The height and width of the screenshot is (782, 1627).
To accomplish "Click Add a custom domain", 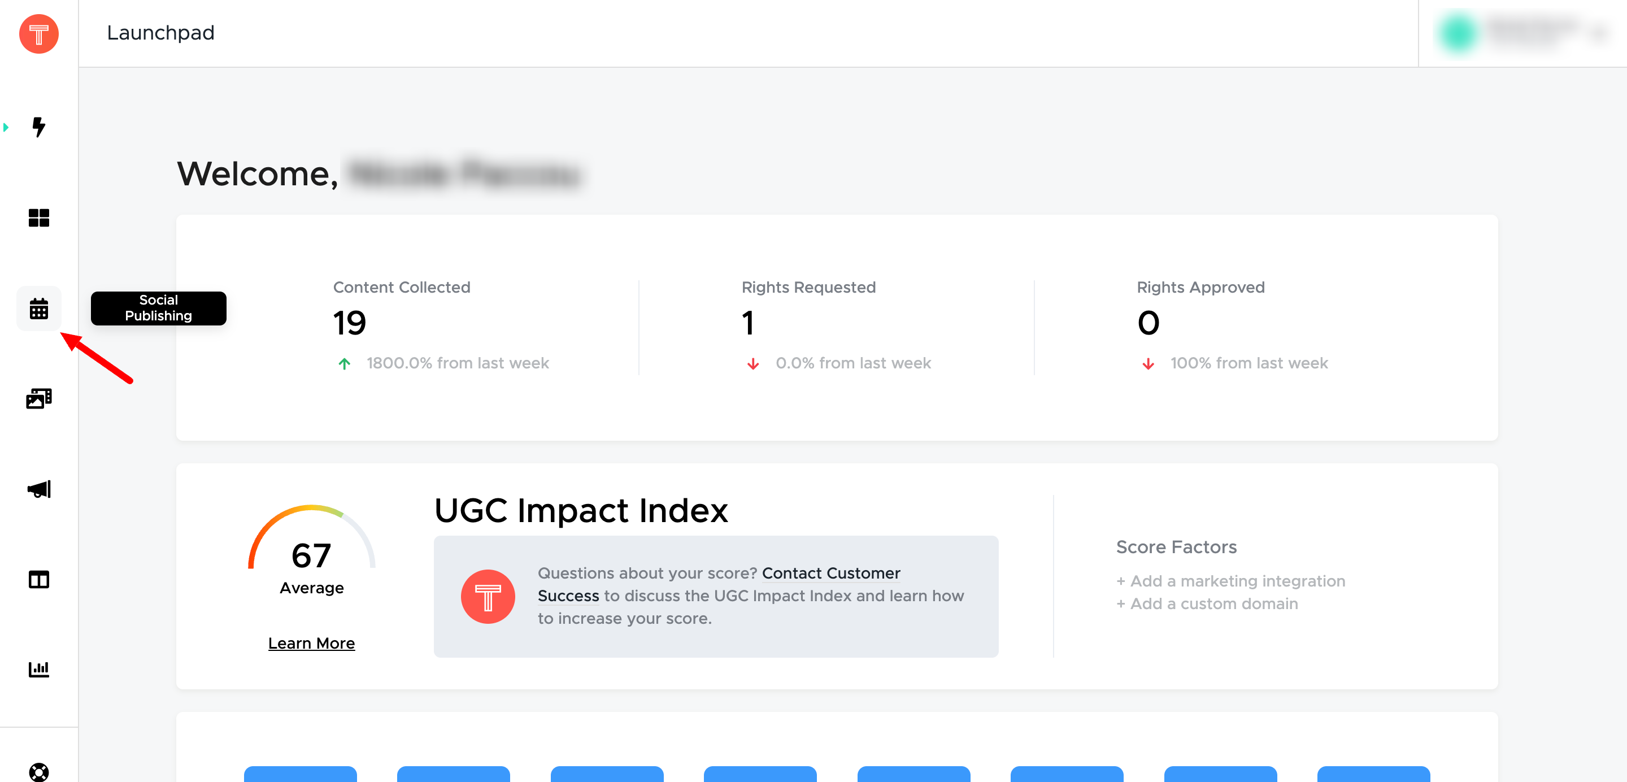I will (x=1207, y=604).
